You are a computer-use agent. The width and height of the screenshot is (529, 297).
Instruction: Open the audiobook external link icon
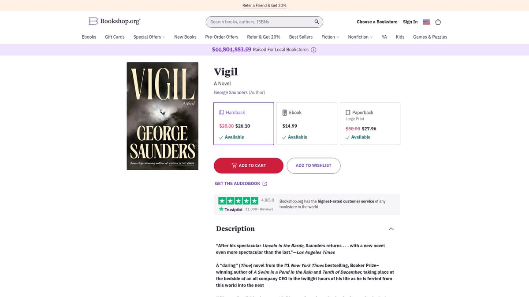click(264, 183)
